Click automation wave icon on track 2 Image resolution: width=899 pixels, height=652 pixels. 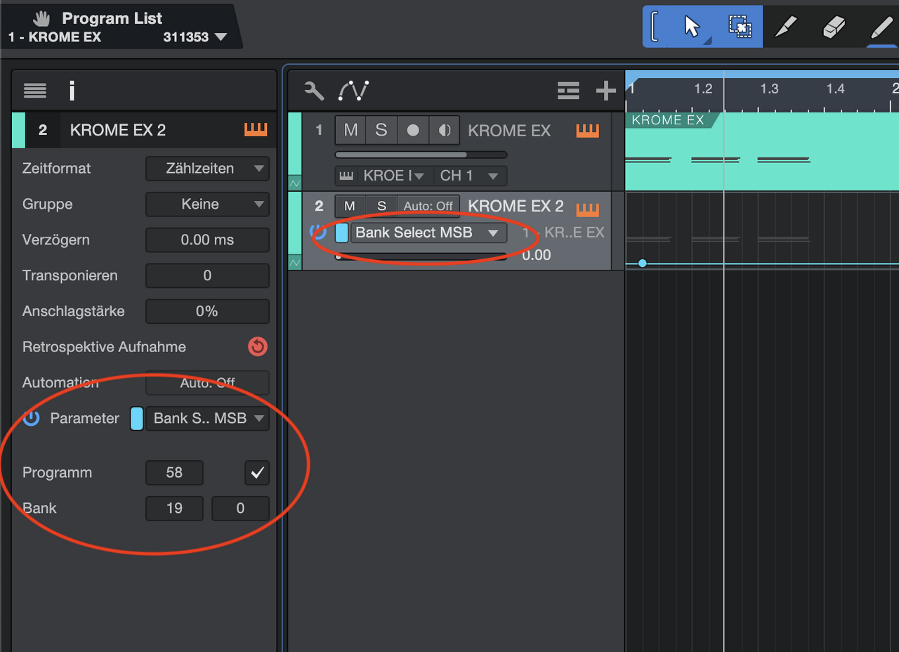(x=295, y=263)
